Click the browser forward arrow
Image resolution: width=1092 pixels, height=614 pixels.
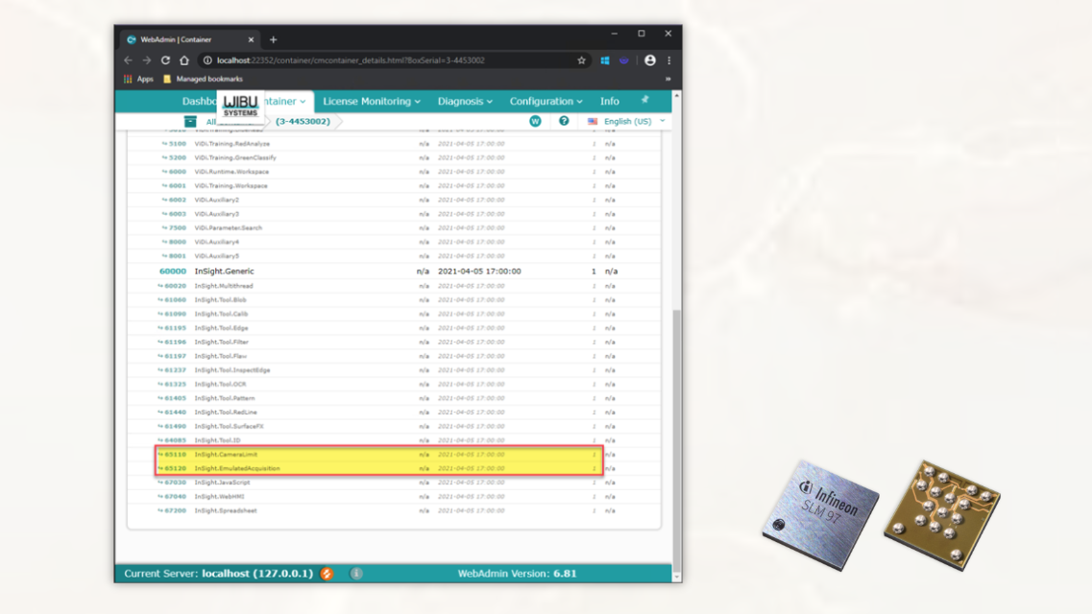point(147,60)
